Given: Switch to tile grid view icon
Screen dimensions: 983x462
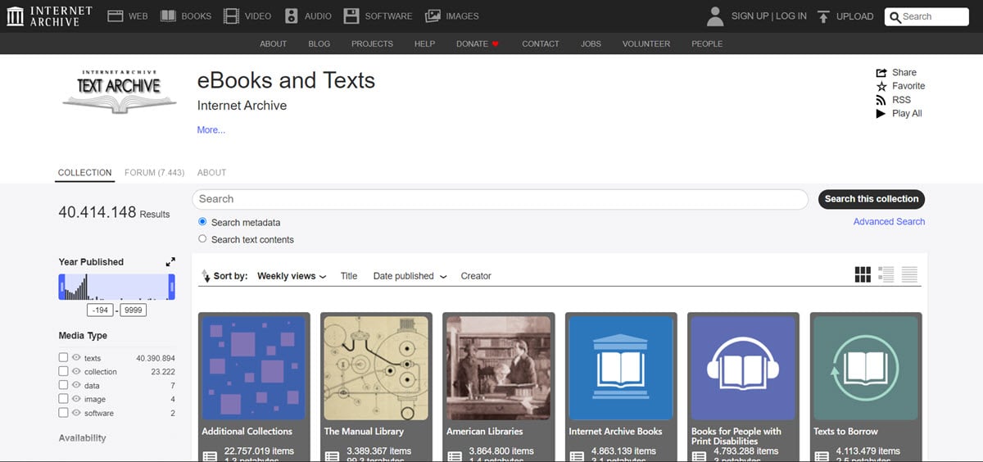Looking at the screenshot, I should click(x=863, y=274).
